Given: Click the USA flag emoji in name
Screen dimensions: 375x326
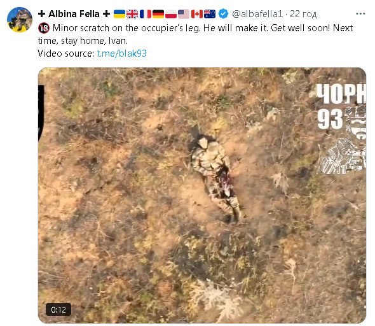Looking at the screenshot, I should 184,14.
